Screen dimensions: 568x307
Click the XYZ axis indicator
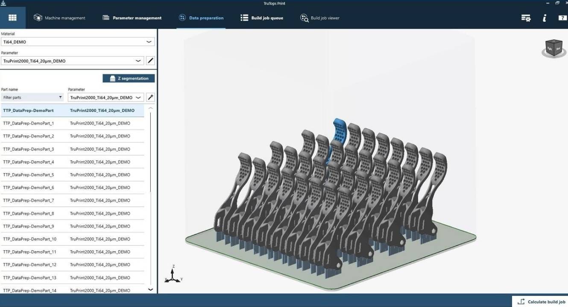pos(173,274)
